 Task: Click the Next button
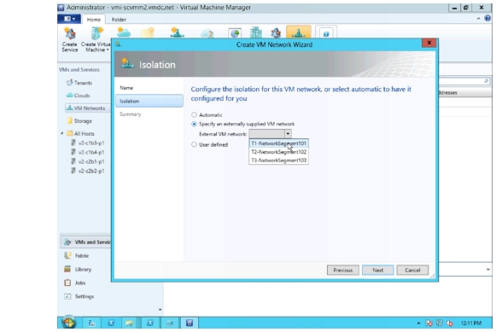[377, 270]
